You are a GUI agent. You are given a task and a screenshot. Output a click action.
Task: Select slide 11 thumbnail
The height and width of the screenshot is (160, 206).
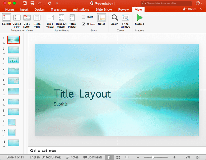pyautogui.click(x=14, y=143)
